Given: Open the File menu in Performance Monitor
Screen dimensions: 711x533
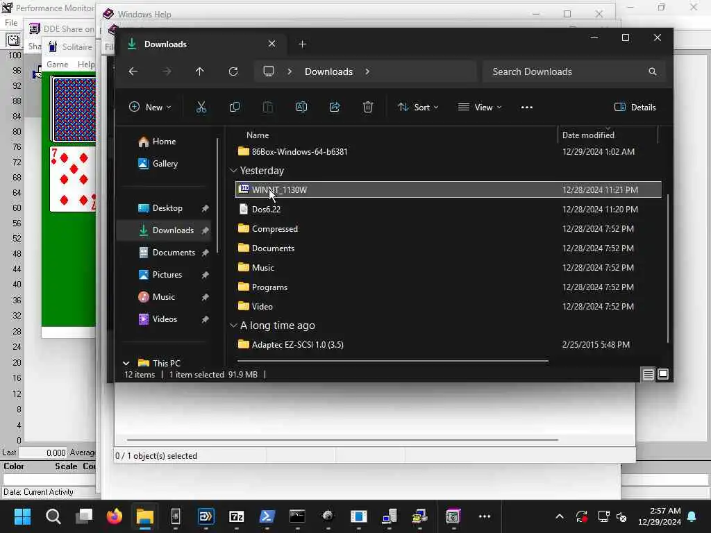Looking at the screenshot, I should click(11, 23).
